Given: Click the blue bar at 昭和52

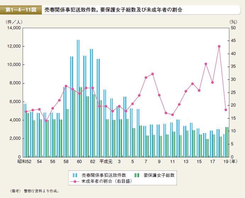Looking at the screenshot, I should [x=25, y=130].
